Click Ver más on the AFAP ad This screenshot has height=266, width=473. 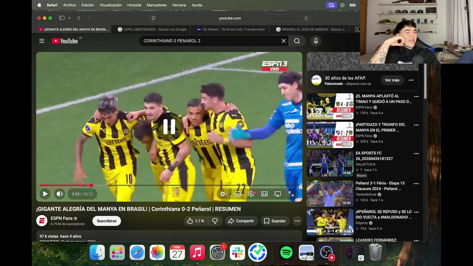[x=392, y=80]
